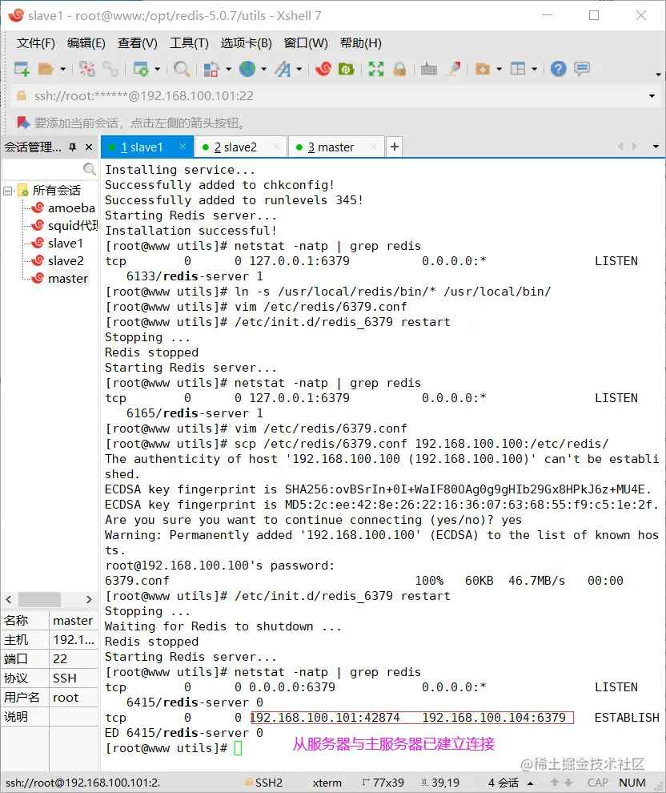This screenshot has width=666, height=793.
Task: Open the session Properties gear icon
Action: coord(140,69)
